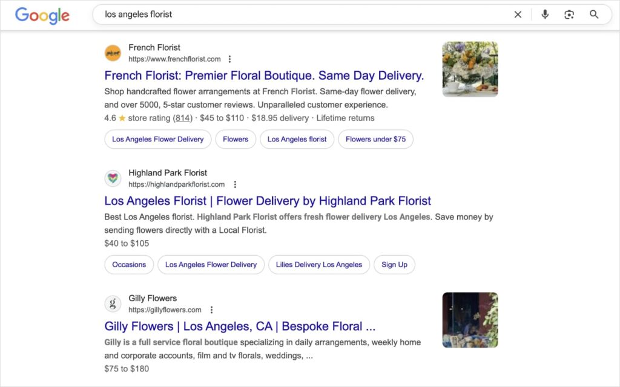Click the Google logo
This screenshot has height=387, width=620.
tap(42, 16)
